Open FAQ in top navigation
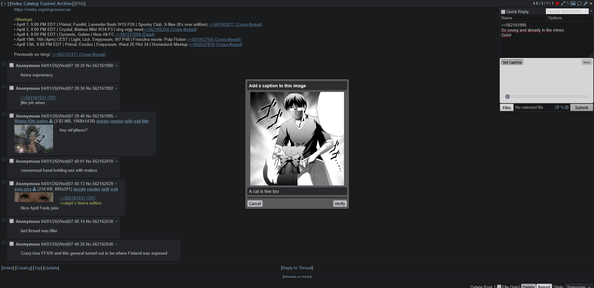This screenshot has height=288, width=594. 80,3
